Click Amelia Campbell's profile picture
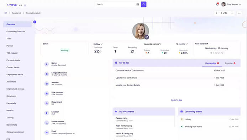Image resolution: width=247 pixels, height=140 pixels. click(140, 31)
